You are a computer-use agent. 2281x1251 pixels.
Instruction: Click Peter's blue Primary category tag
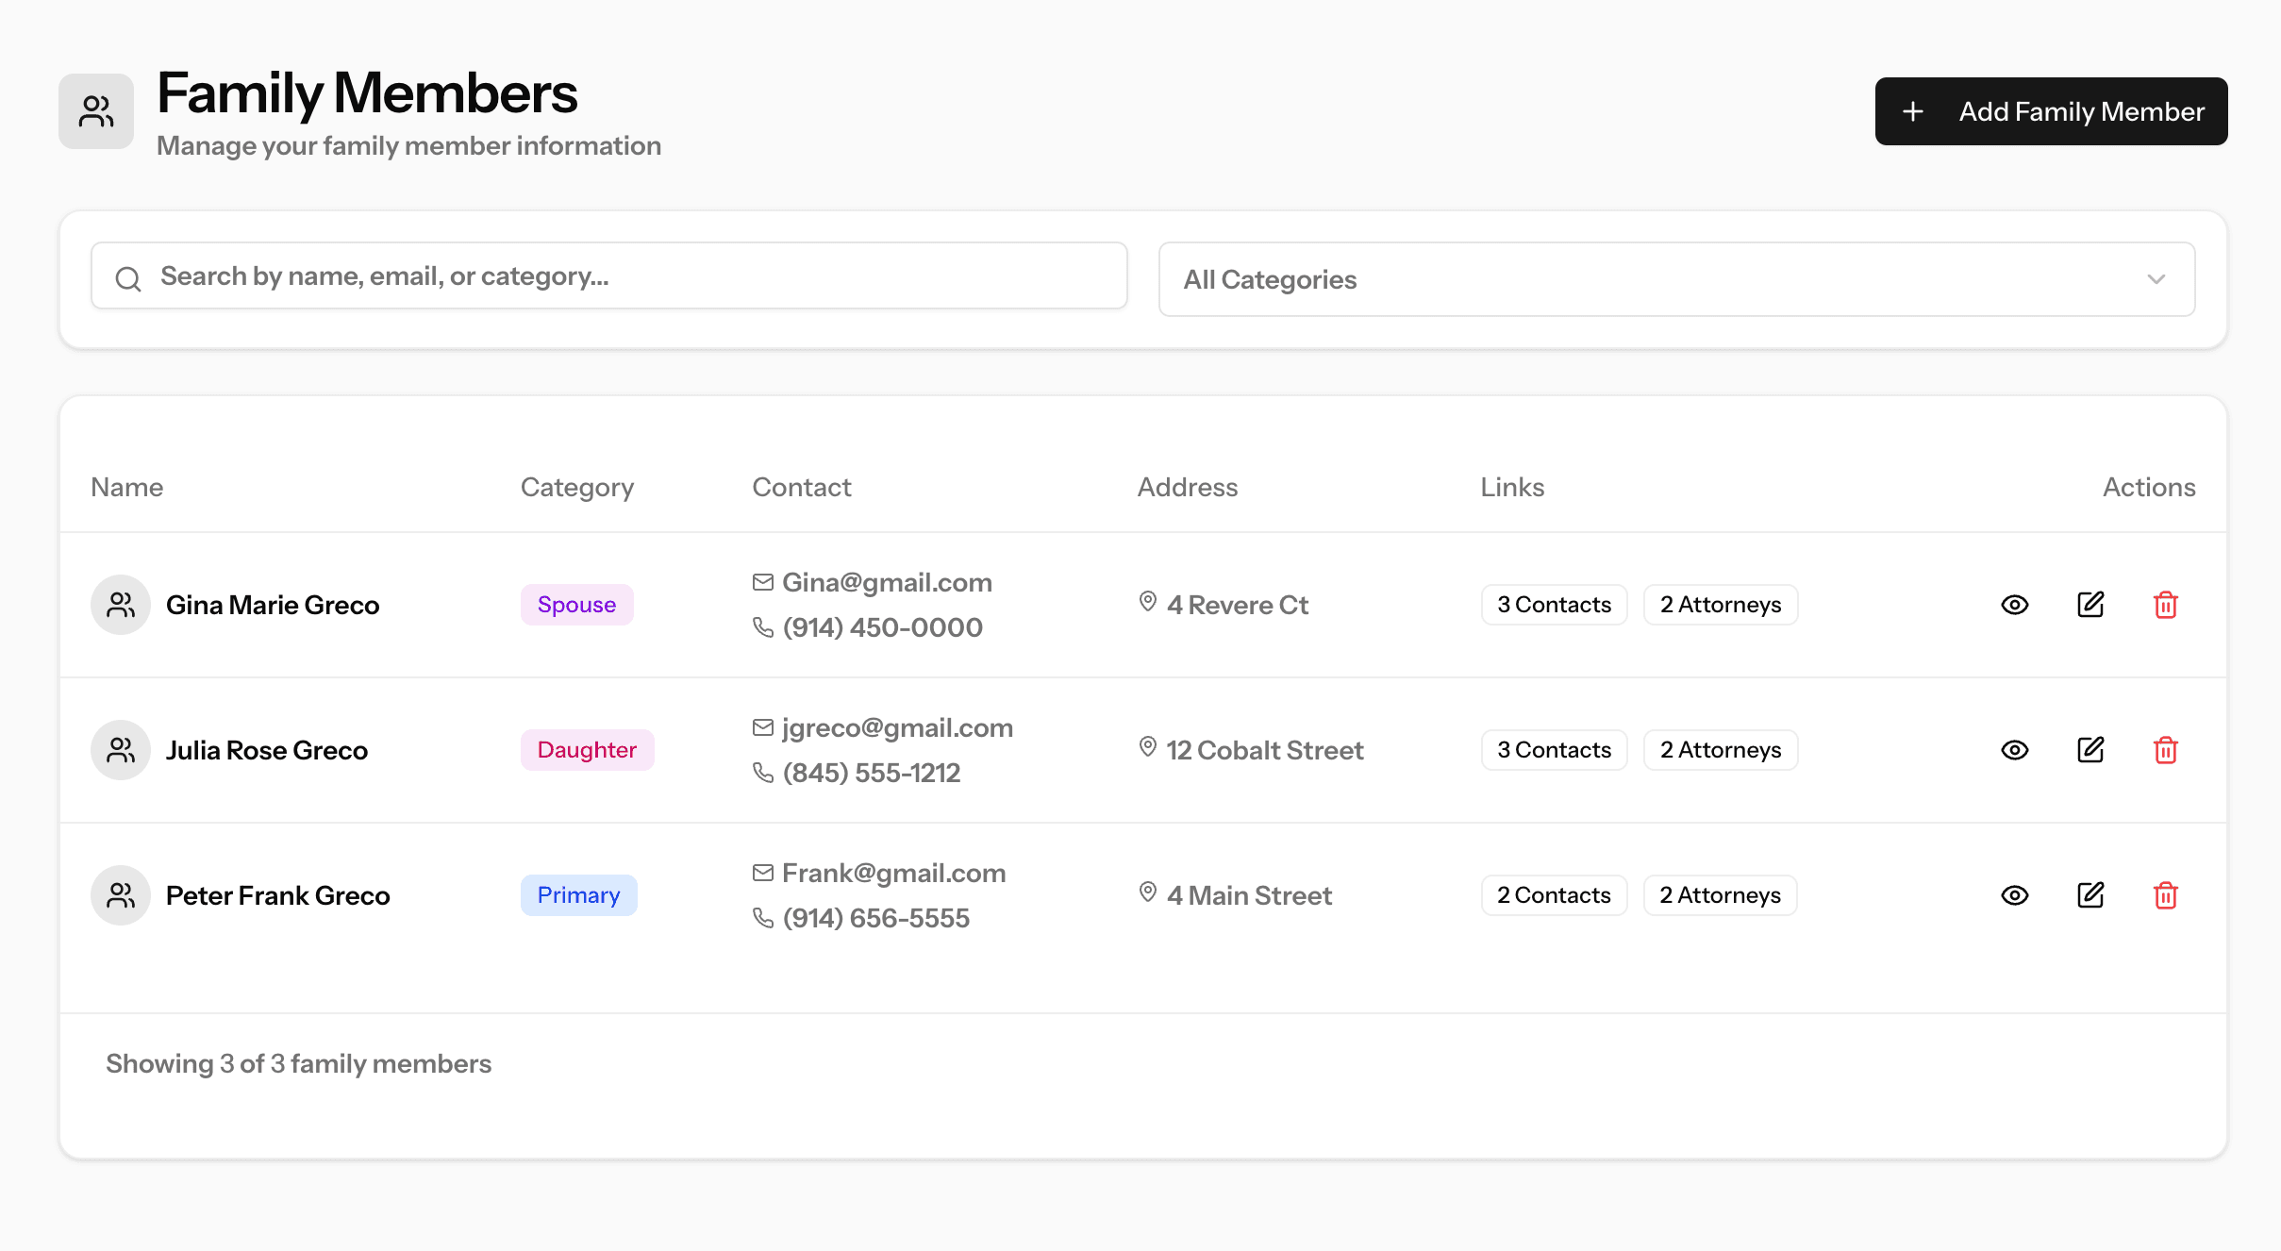click(578, 895)
